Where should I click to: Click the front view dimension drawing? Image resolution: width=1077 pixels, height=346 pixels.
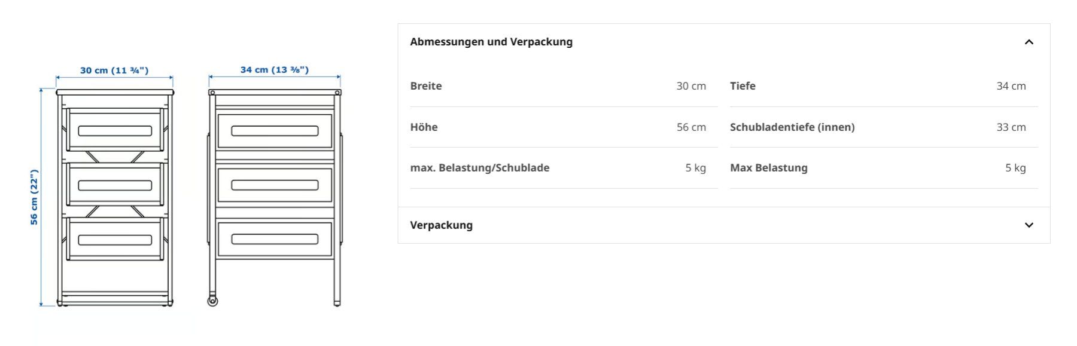click(114, 198)
